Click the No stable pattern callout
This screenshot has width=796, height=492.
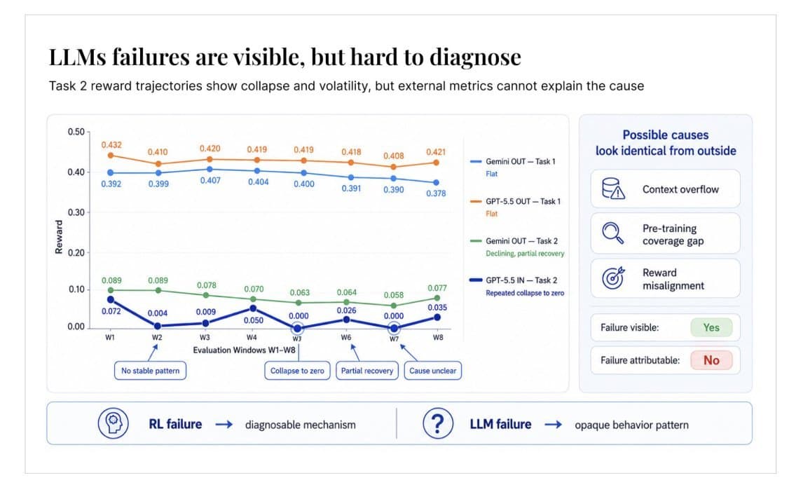pos(150,371)
